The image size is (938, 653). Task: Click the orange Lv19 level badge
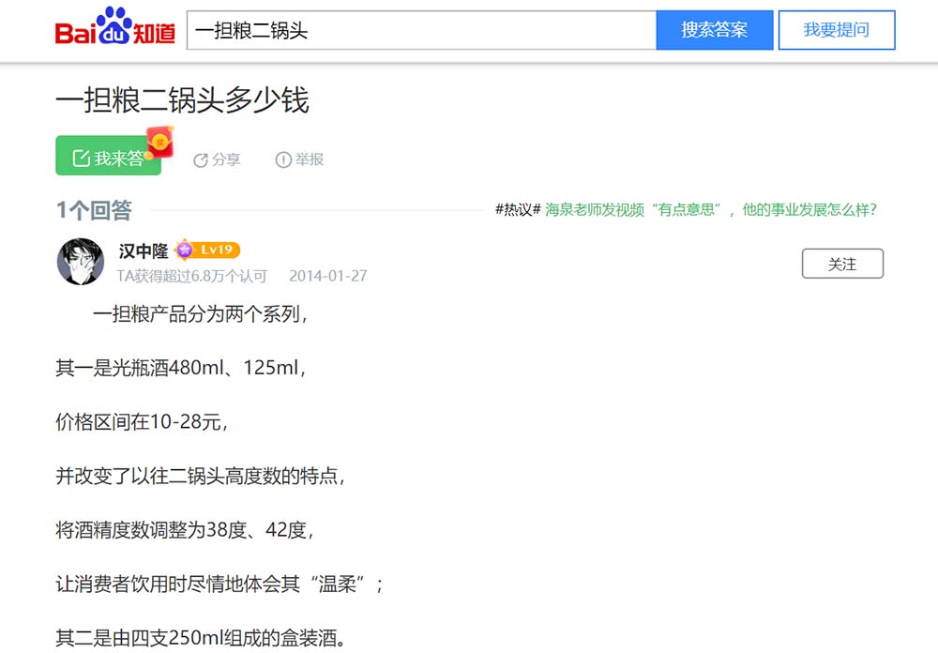(218, 250)
